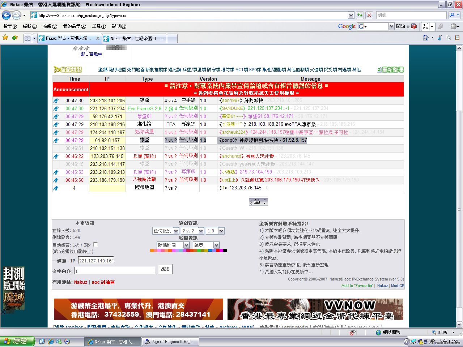Switch to Age of Empires II taskbar window
The height and width of the screenshot is (347, 463).
[170, 342]
